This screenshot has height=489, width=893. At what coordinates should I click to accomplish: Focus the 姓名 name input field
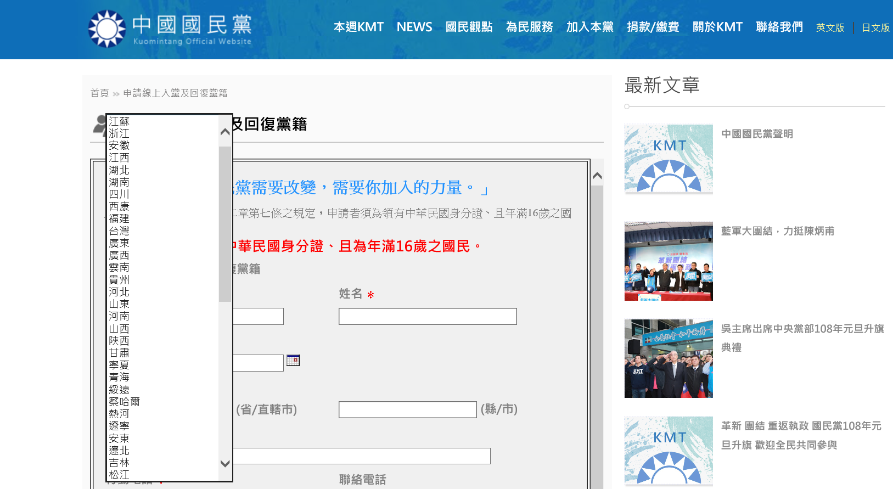click(428, 317)
